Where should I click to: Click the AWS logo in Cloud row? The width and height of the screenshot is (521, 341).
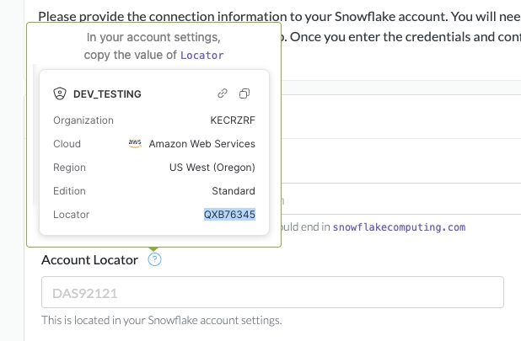pyautogui.click(x=135, y=143)
